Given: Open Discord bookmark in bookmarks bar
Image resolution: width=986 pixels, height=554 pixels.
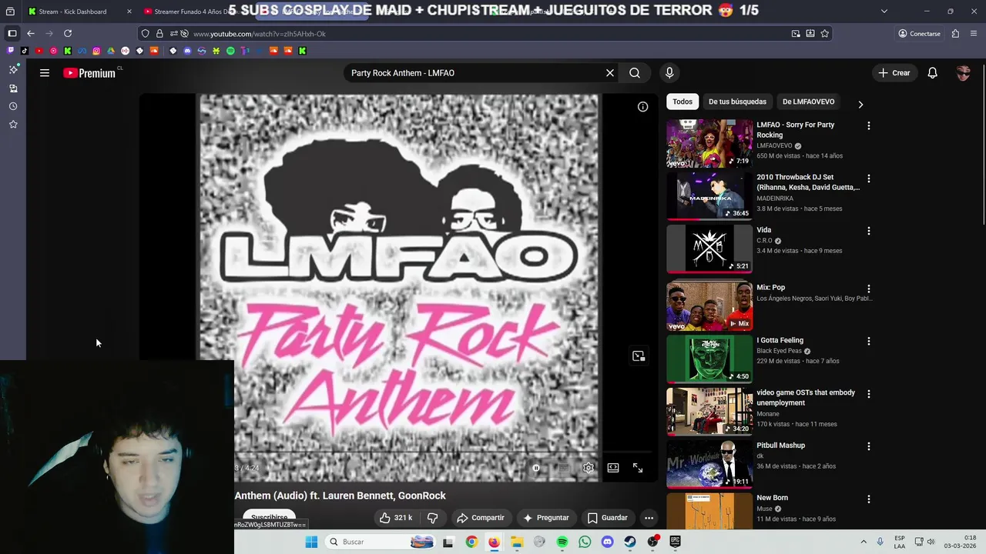Looking at the screenshot, I should [x=187, y=51].
